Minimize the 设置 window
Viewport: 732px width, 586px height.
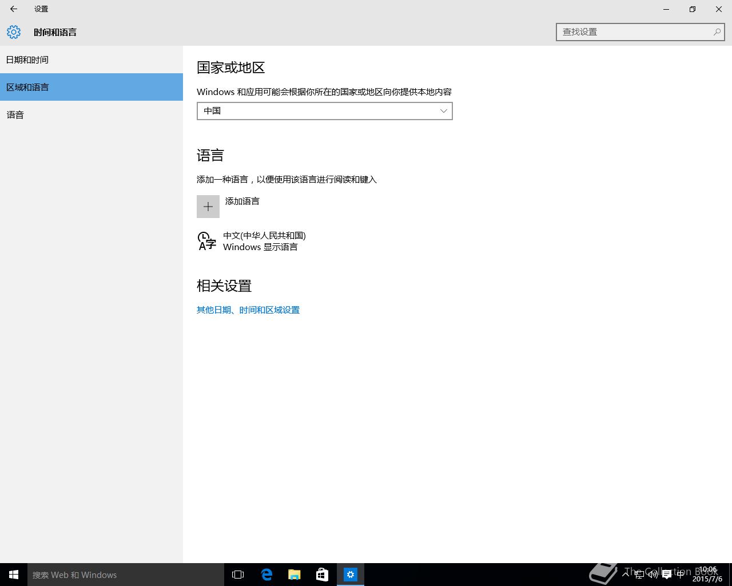(666, 9)
